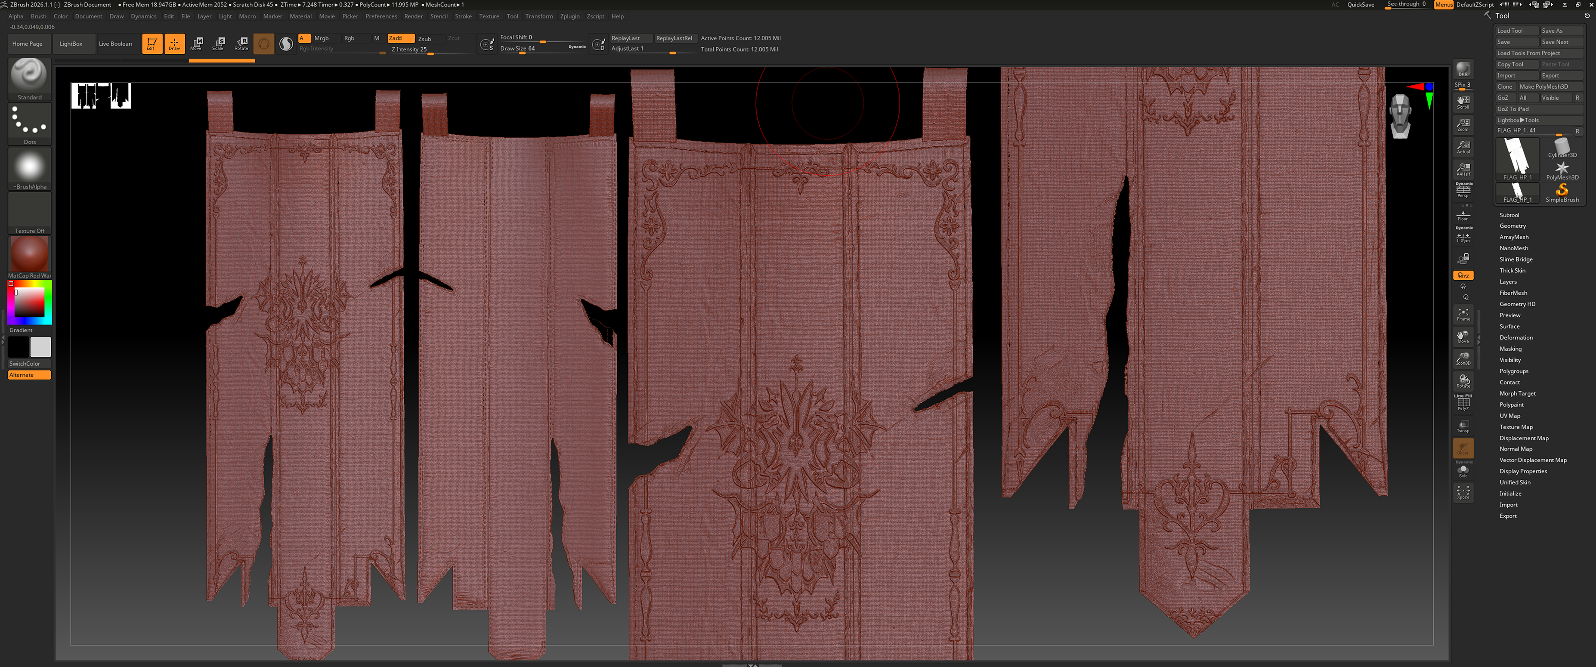Click the color picker gradient square
This screenshot has width=1596, height=667.
pos(29,302)
